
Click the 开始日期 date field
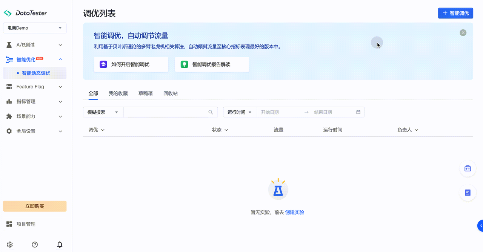click(x=279, y=112)
